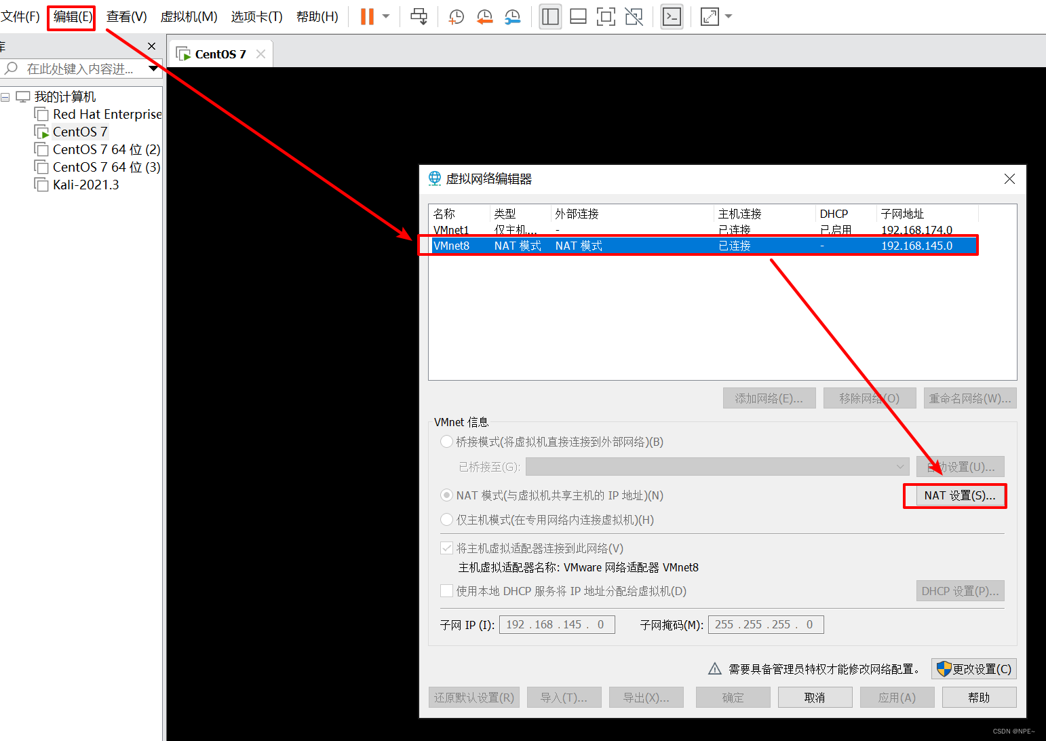Click the revert to snapshot icon
Screen dimensions: 1046x741
pos(484,16)
